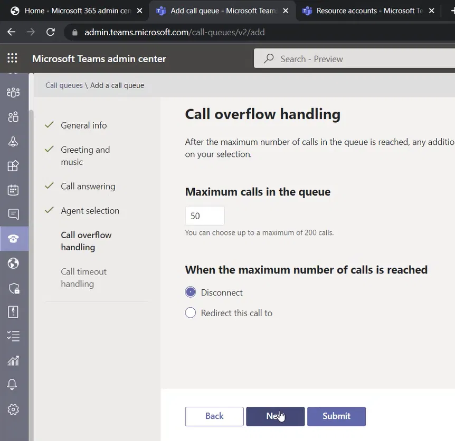Click the Submit button

336,416
